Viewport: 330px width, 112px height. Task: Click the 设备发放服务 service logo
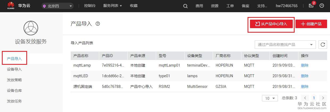pos(31,27)
